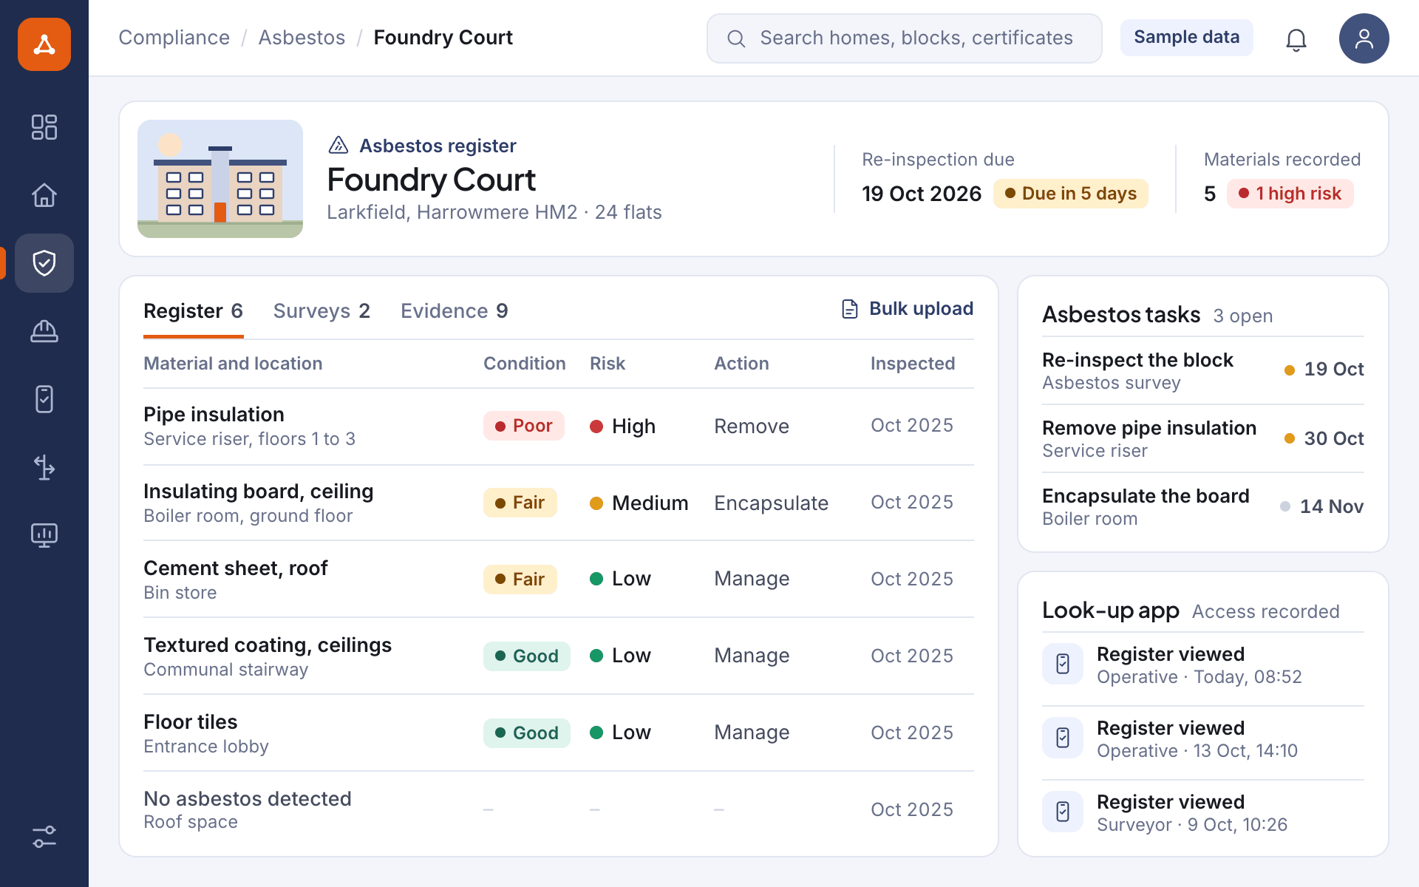Click the icon beside Today, 08:52 entry
Viewport: 1419px width, 887px height.
pyautogui.click(x=1063, y=664)
